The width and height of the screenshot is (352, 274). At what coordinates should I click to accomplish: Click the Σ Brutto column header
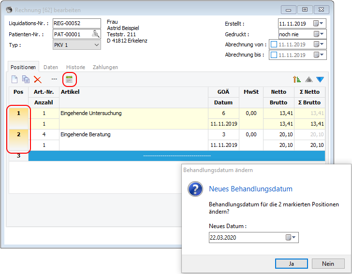[309, 102]
